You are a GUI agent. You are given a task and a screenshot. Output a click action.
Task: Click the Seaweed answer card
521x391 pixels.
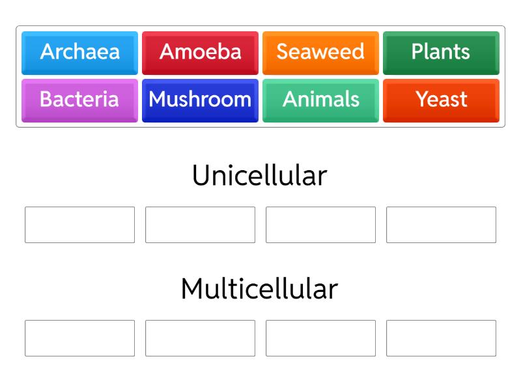(x=320, y=53)
